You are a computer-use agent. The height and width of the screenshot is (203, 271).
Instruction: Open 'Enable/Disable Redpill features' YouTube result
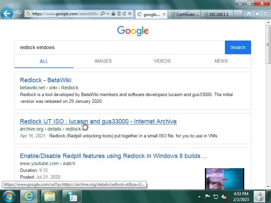click(x=113, y=156)
